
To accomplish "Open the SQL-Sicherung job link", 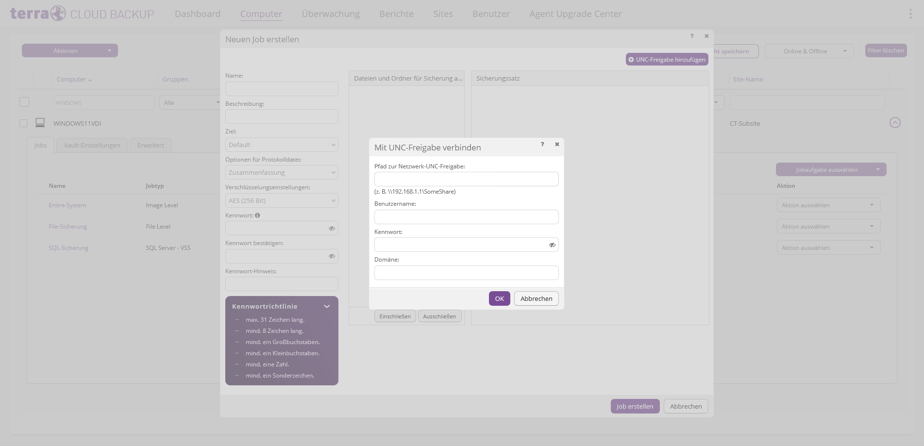I will pos(68,248).
